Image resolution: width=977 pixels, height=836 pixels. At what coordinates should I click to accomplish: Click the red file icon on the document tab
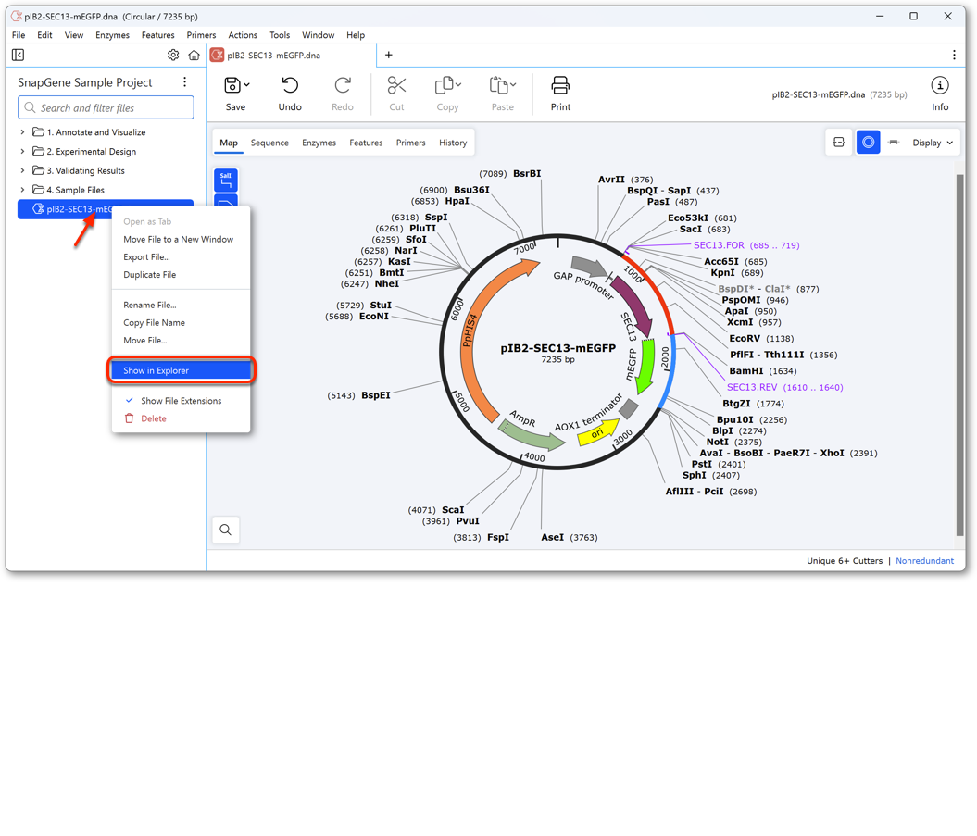pos(217,56)
